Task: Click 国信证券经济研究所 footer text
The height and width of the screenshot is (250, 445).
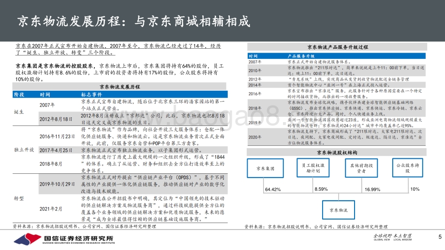Action: click(x=79, y=238)
